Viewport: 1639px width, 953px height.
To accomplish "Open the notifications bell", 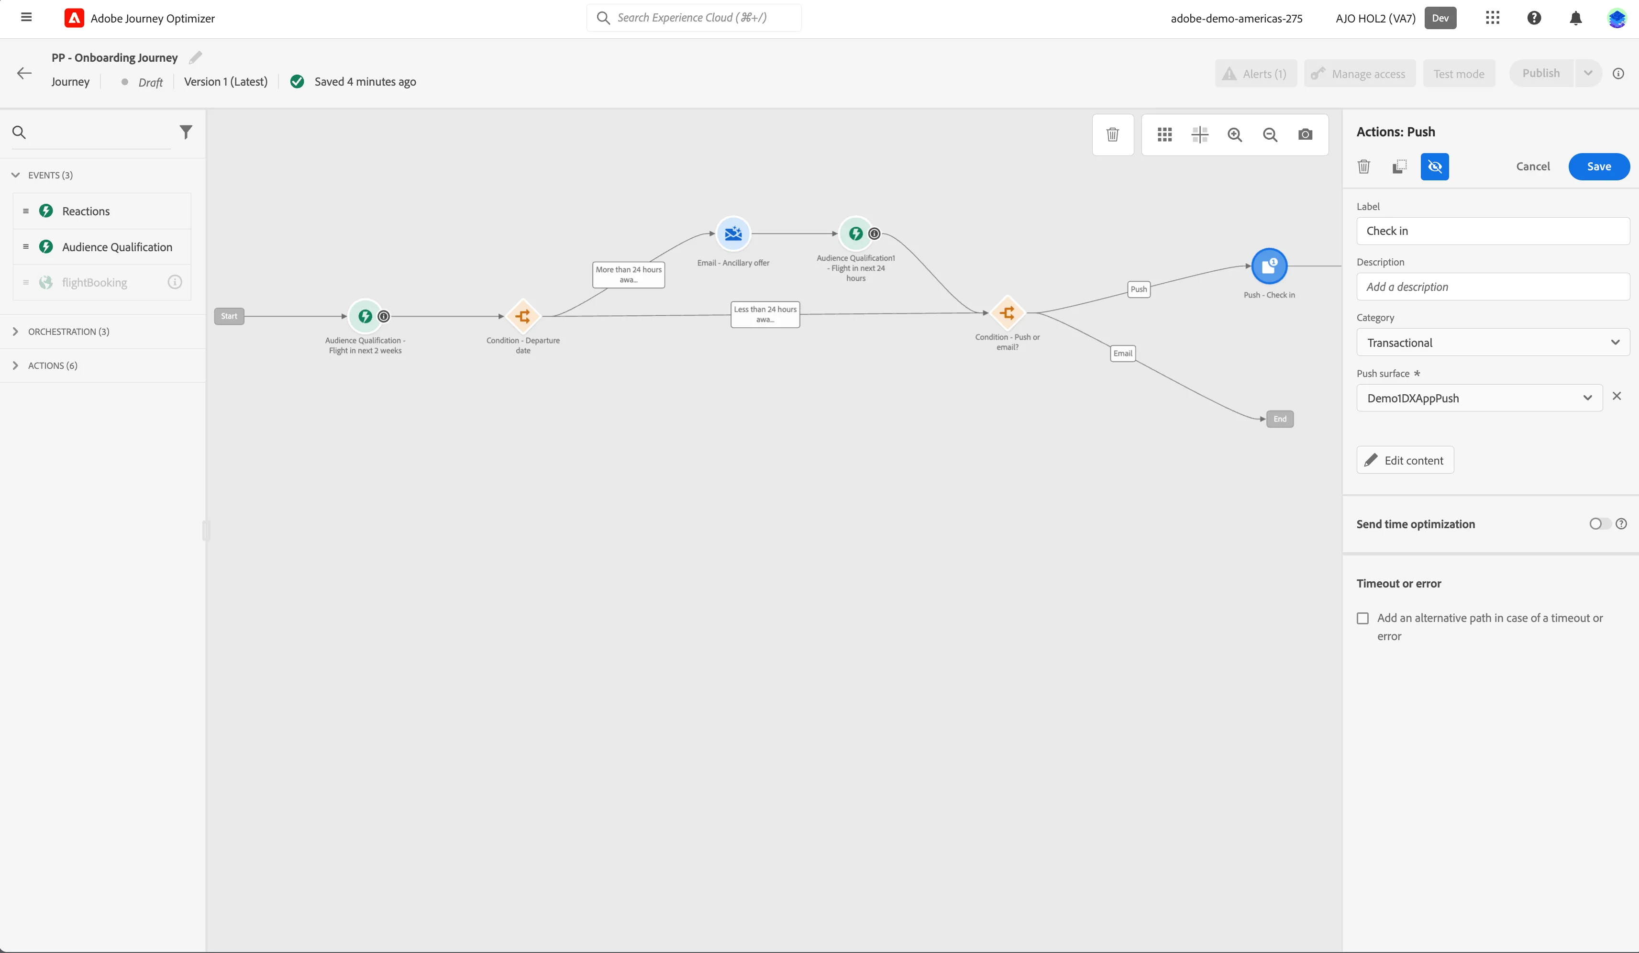I will pyautogui.click(x=1576, y=18).
